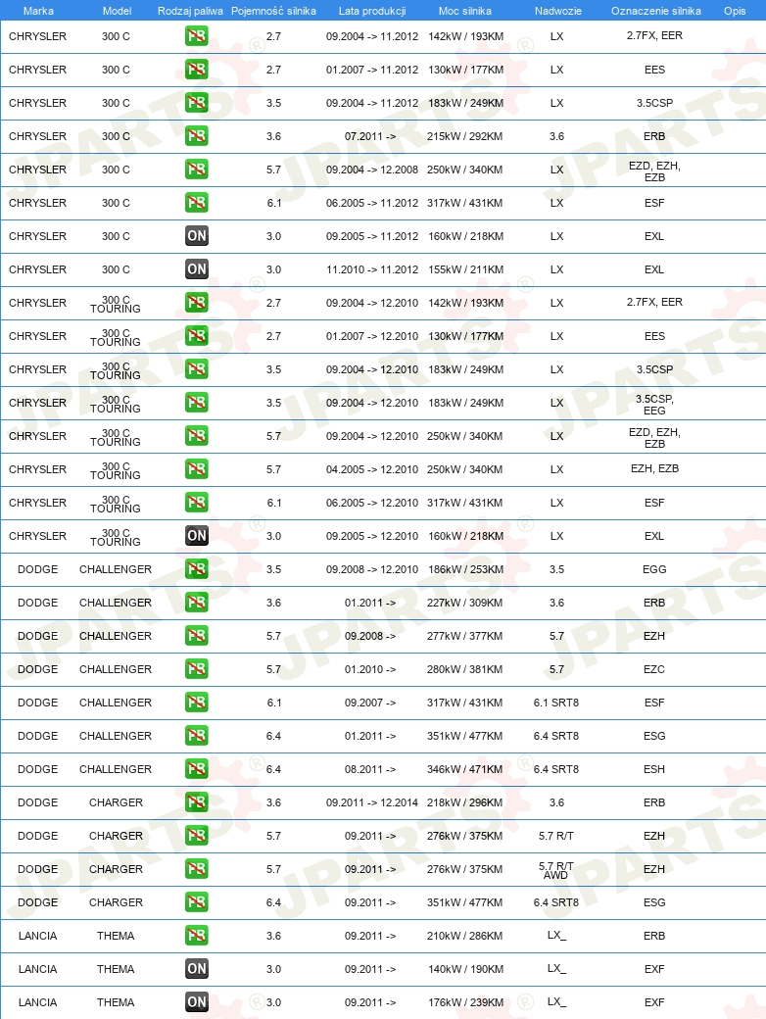Click petrol icon in Lancia Thema 3.6 row
Image resolution: width=766 pixels, height=1019 pixels.
point(196,935)
